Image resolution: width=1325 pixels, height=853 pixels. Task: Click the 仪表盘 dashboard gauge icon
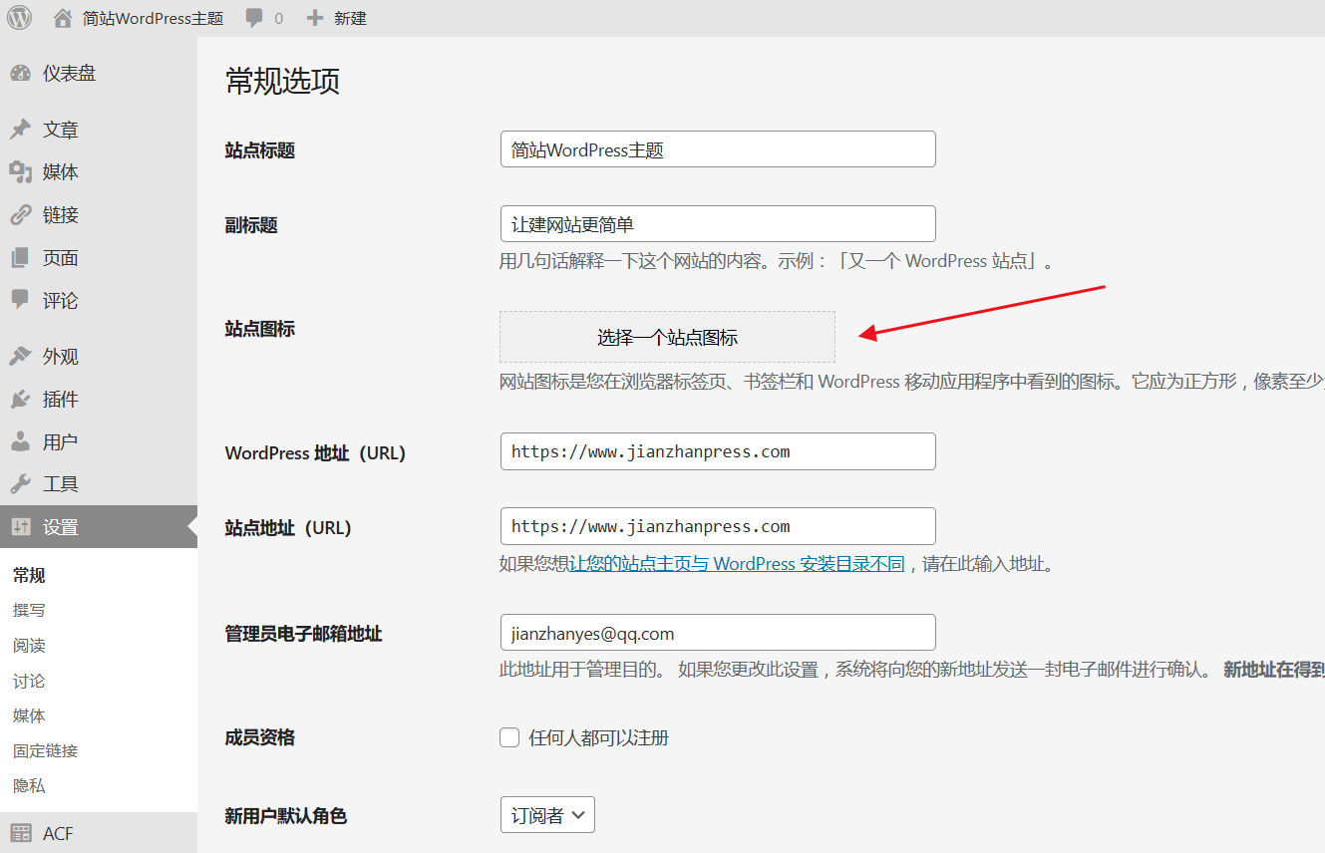click(20, 73)
